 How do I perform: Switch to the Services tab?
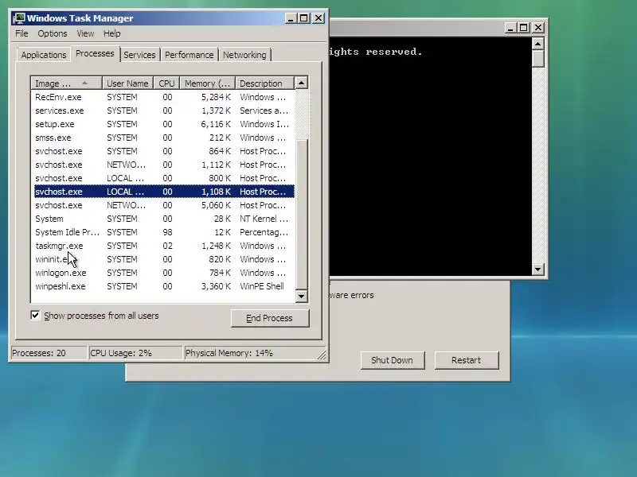(x=139, y=55)
